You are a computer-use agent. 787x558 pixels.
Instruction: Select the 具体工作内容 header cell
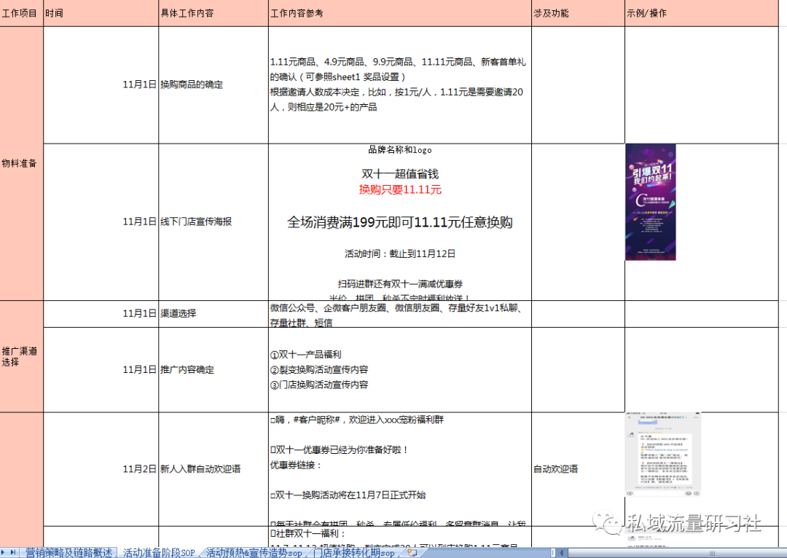pos(214,13)
